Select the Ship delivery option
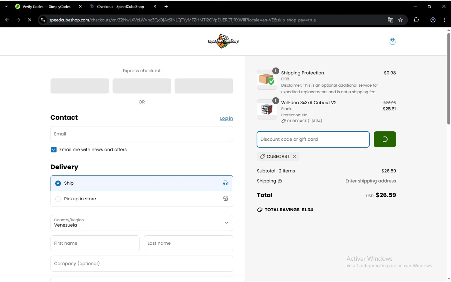Viewport: 451px width, 282px height. coord(58,183)
